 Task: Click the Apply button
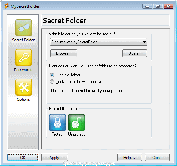click(55, 158)
